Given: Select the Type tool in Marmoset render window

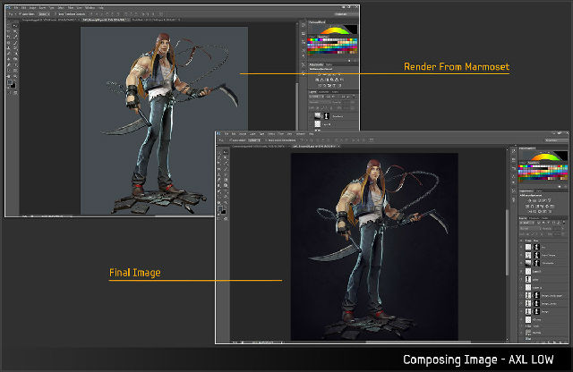Looking at the screenshot, I should (15, 64).
